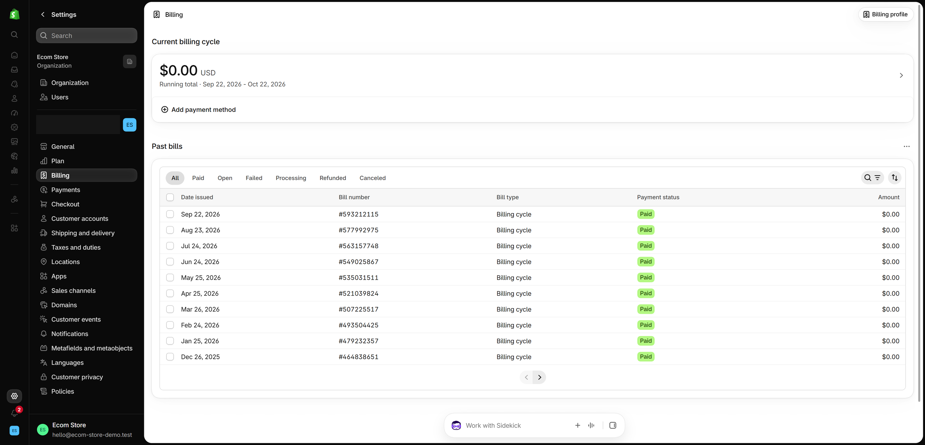The height and width of the screenshot is (445, 925).
Task: Switch to the Refunded tab
Action: tap(333, 178)
